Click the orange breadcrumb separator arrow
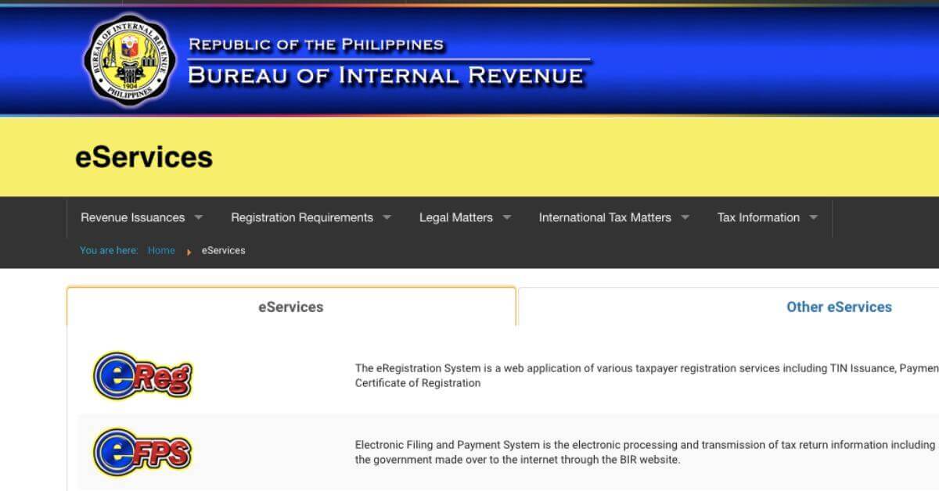This screenshot has height=491, width=939. [x=189, y=251]
